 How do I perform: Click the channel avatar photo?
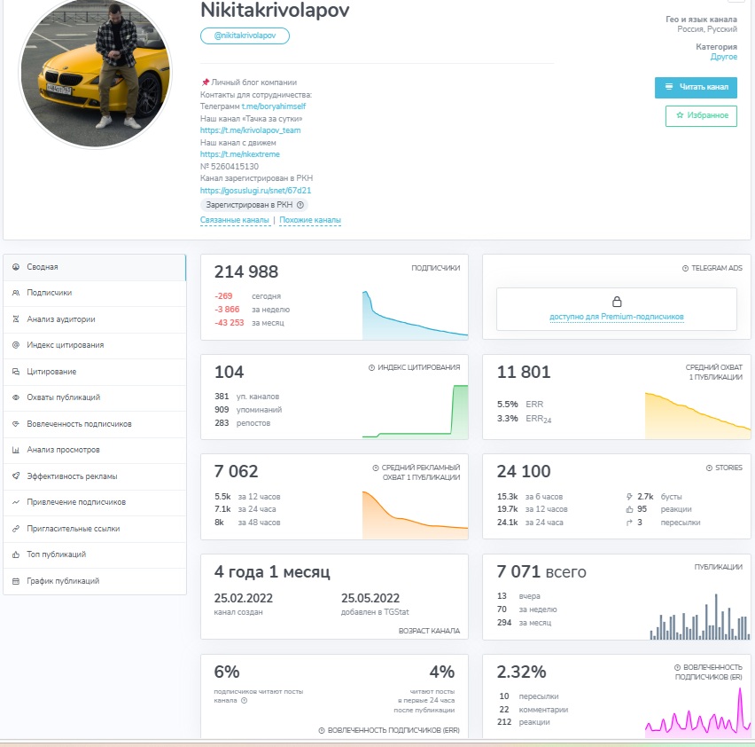94,73
